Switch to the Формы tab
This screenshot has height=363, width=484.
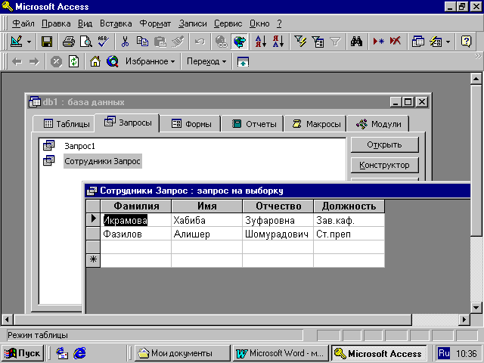[x=191, y=124]
